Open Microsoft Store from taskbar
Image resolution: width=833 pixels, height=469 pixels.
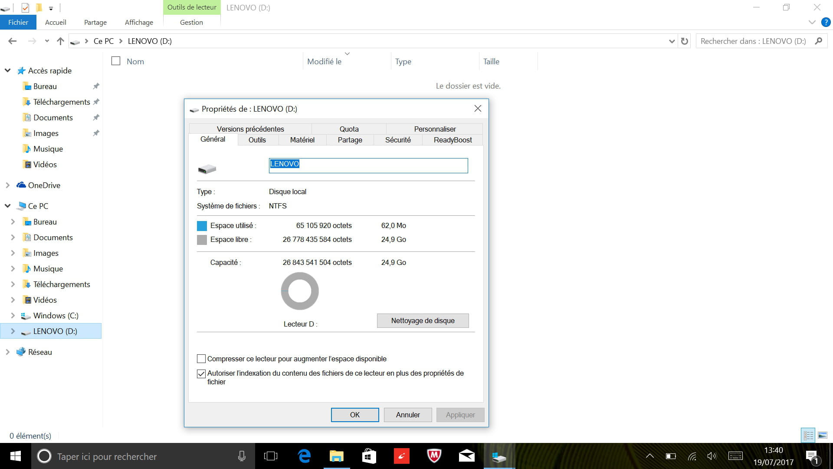(x=369, y=456)
